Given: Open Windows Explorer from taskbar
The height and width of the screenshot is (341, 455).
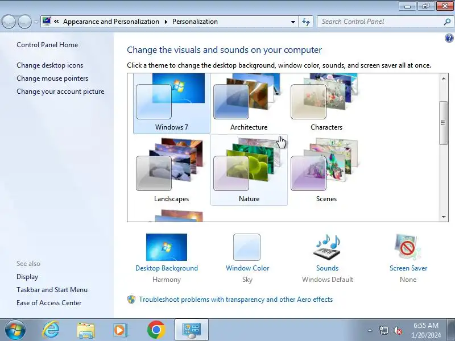Looking at the screenshot, I should click(x=86, y=330).
